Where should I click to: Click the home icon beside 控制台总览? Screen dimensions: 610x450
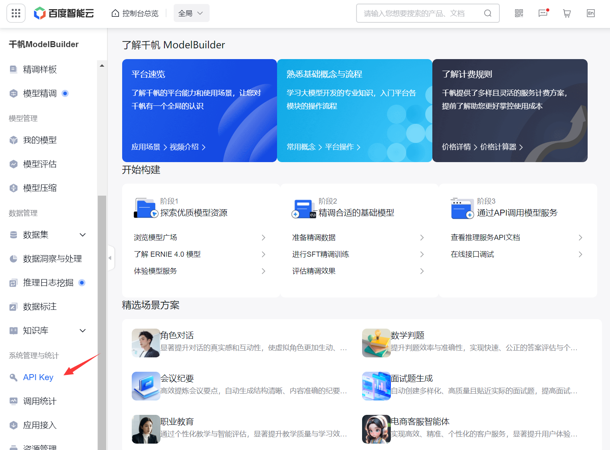(x=115, y=13)
